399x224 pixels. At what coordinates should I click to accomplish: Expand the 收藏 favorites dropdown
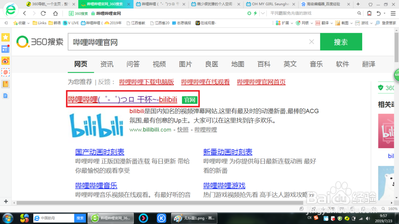pos(28,23)
